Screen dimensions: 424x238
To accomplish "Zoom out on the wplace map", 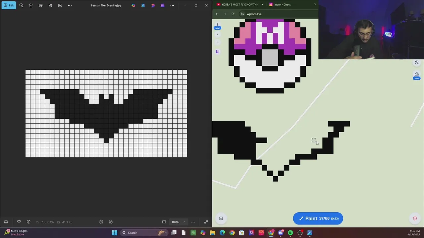I will pyautogui.click(x=218, y=42).
